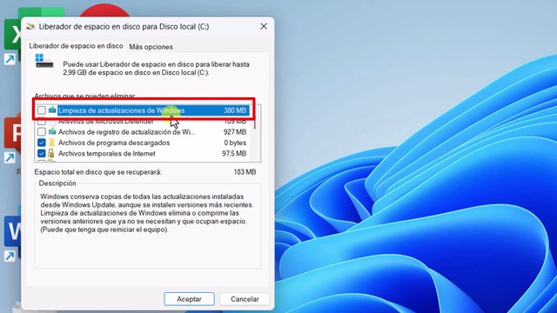Select Archivos de registro de actualización row

coord(142,132)
